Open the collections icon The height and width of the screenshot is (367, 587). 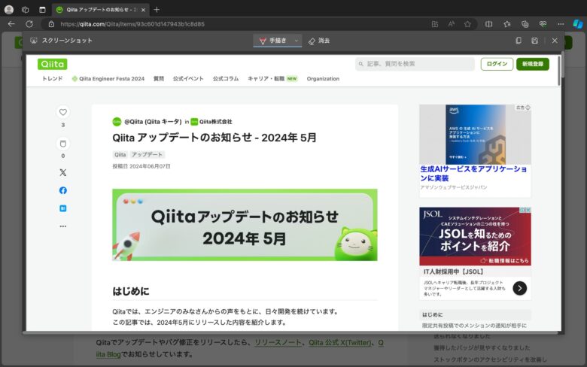coord(525,24)
